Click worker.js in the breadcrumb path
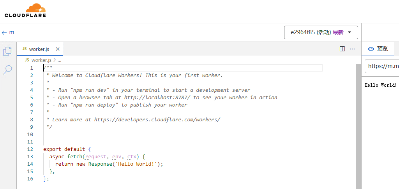 pos(41,60)
